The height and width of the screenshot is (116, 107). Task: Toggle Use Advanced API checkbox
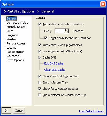40,51
